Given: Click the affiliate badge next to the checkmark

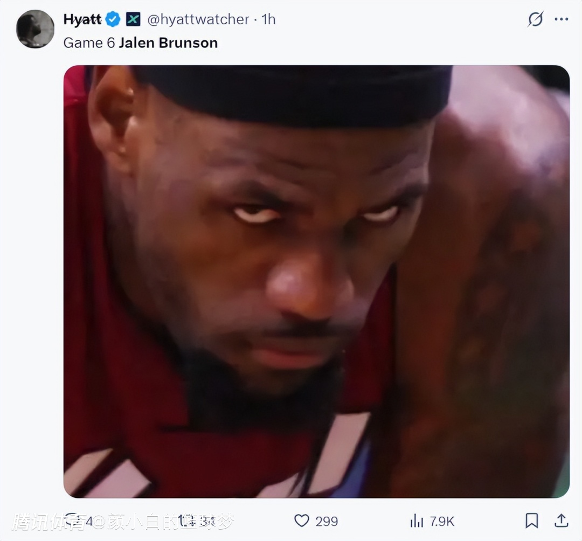Looking at the screenshot, I should coord(133,20).
